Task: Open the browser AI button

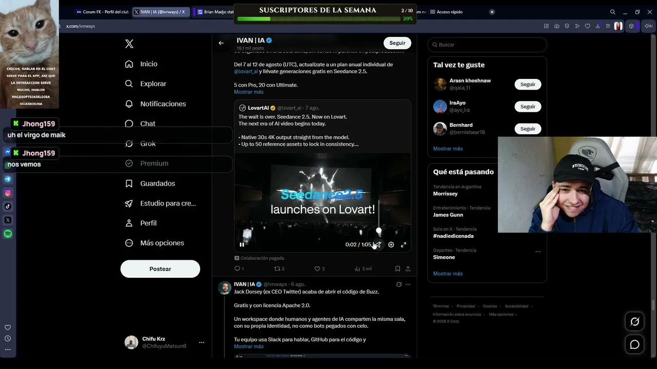Action: click(648, 26)
